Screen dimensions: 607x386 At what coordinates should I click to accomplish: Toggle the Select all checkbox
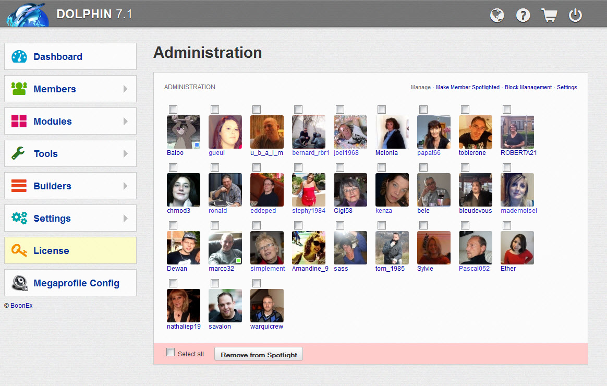pos(171,352)
